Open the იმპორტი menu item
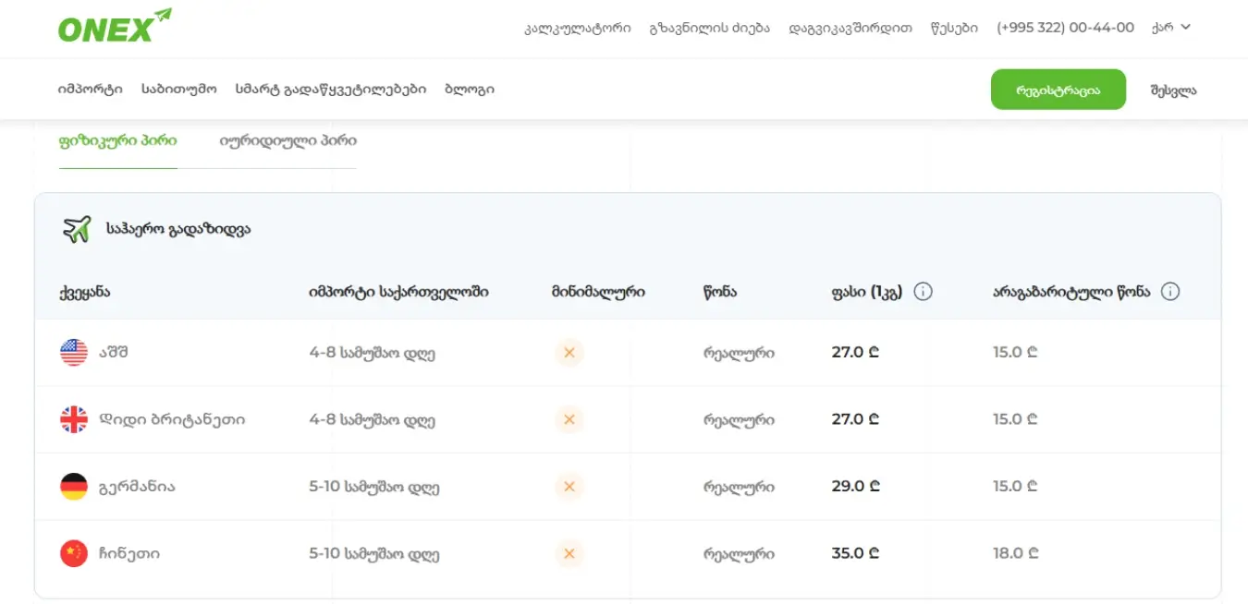 click(x=90, y=90)
